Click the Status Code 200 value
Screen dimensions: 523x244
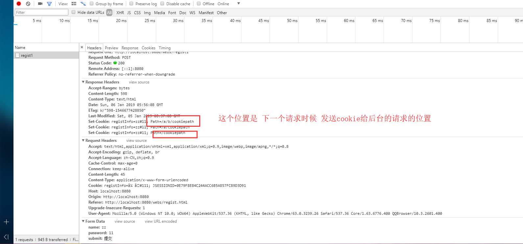tap(121, 63)
